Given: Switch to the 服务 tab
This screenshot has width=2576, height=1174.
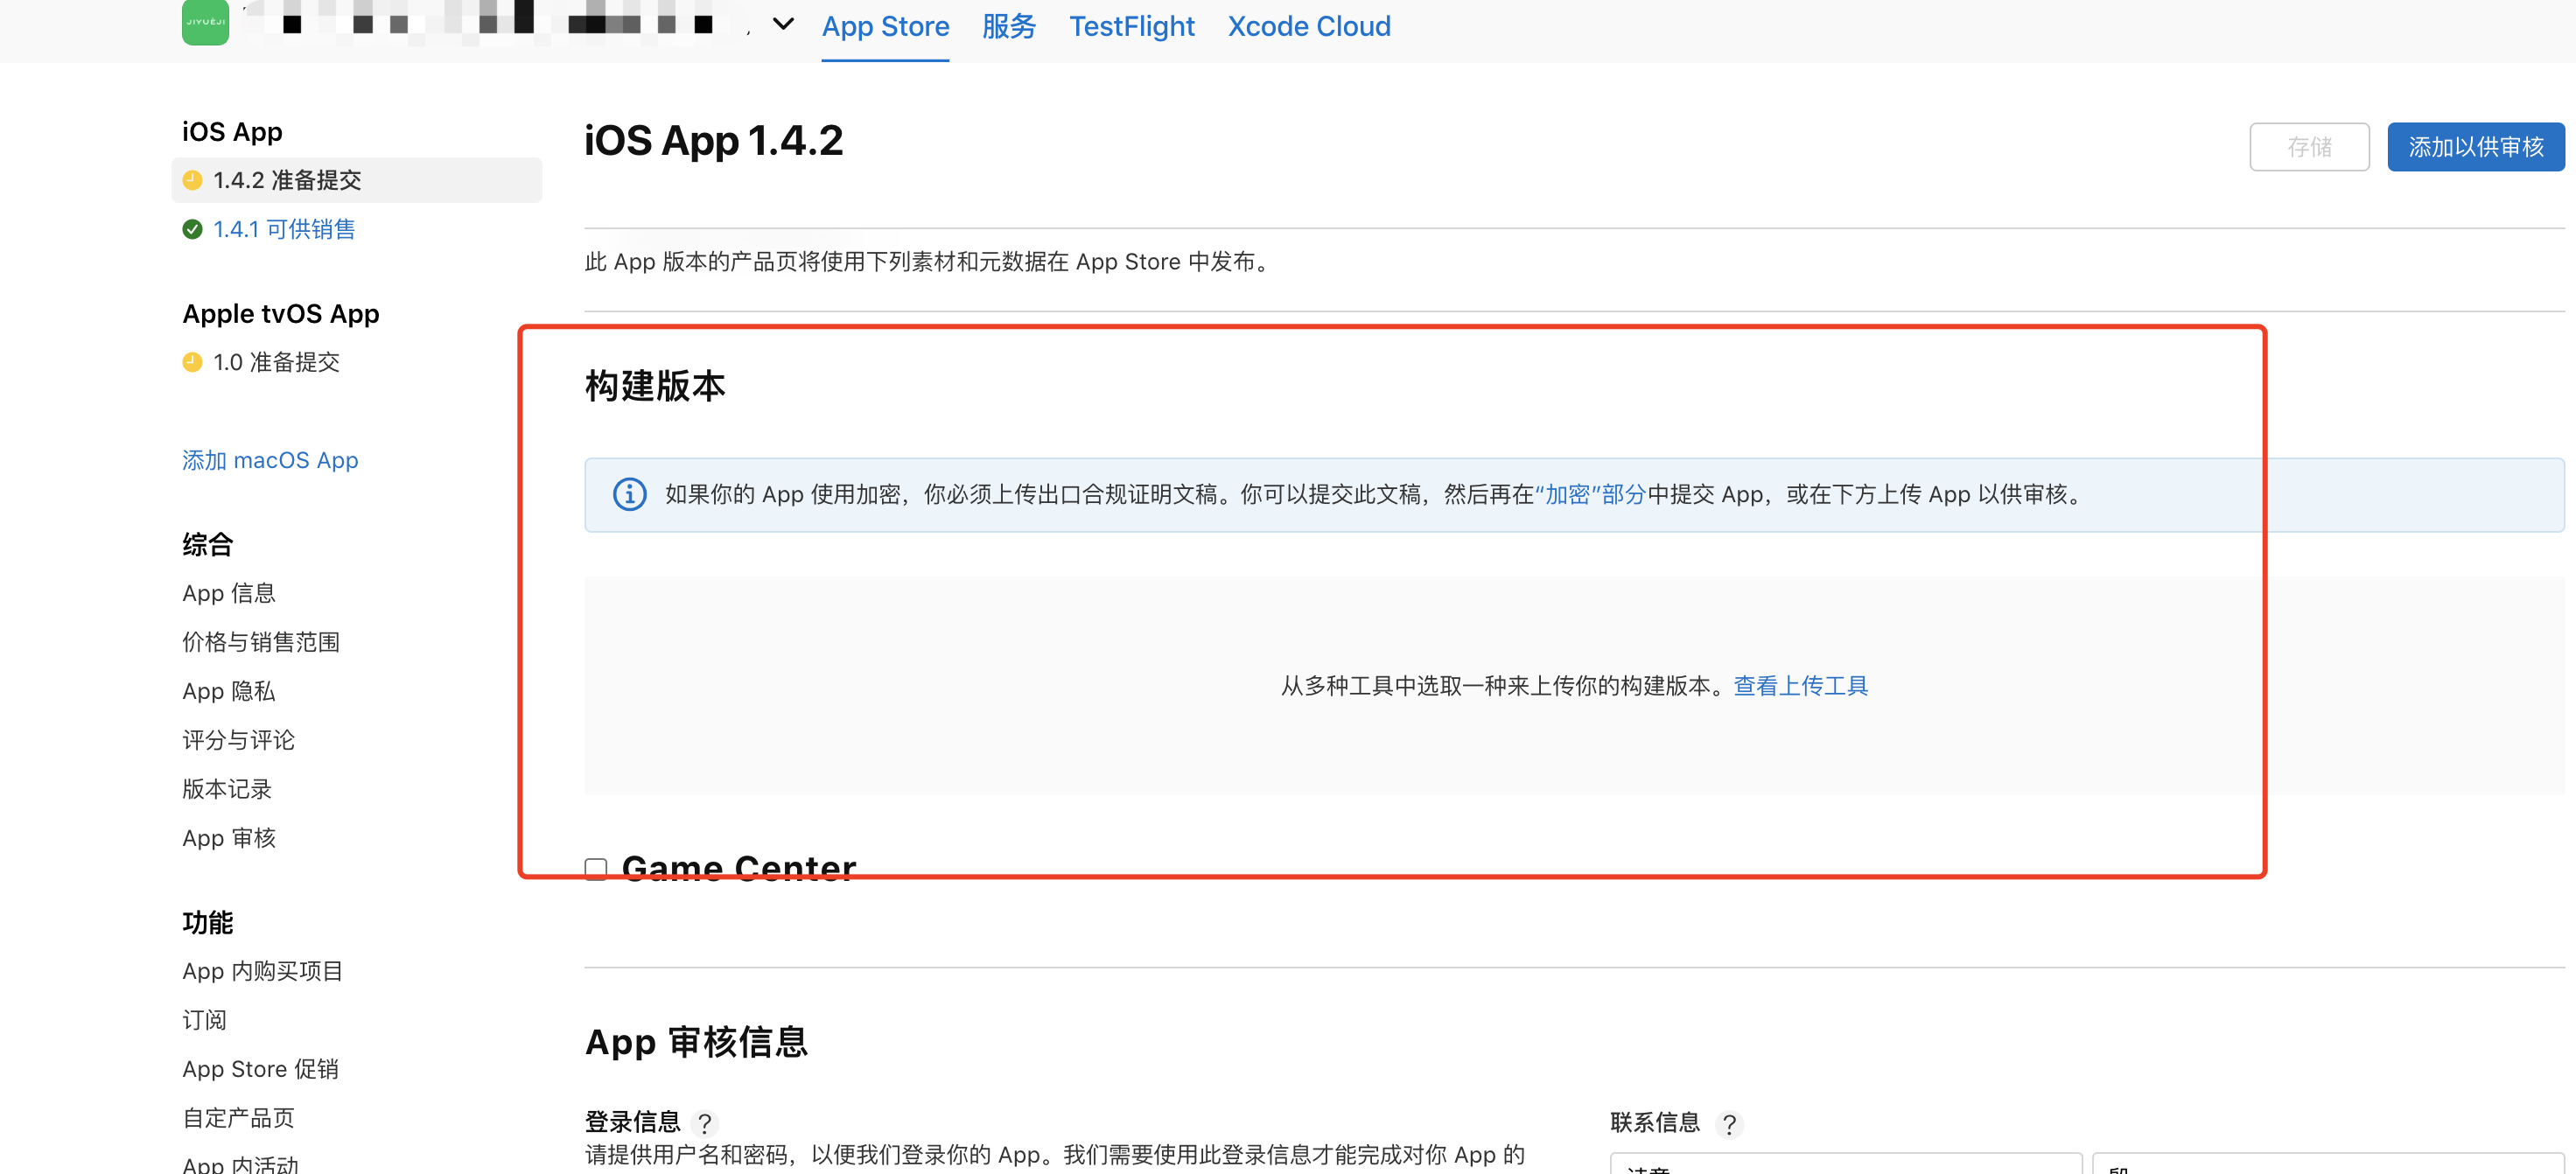Looking at the screenshot, I should click(1008, 26).
